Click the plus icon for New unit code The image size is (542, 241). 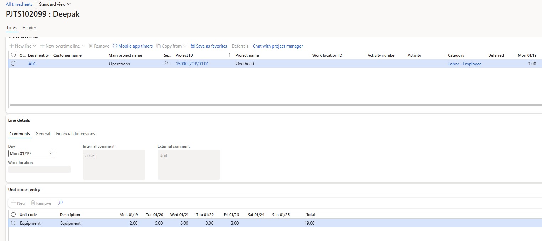click(14, 203)
